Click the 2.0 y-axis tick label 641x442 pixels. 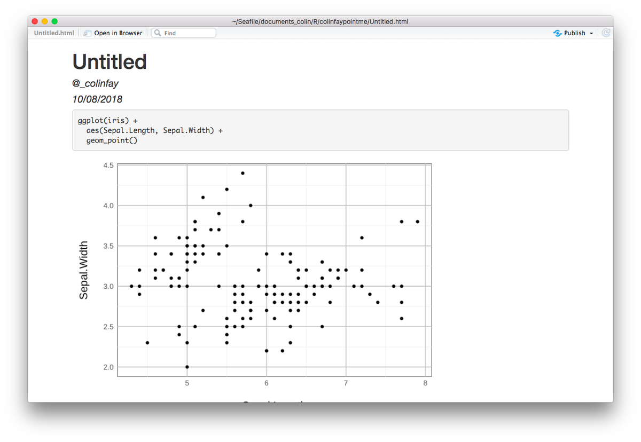click(107, 367)
